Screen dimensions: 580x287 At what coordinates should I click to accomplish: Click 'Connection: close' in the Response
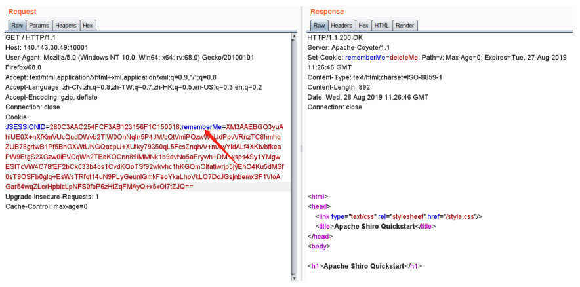click(x=335, y=107)
